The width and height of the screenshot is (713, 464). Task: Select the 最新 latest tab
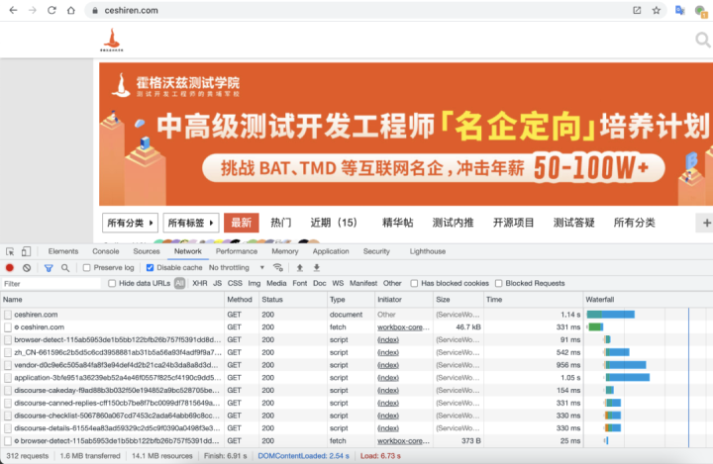click(x=241, y=223)
